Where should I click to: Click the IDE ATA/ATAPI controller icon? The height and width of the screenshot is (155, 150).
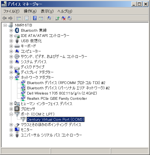pos(17,36)
